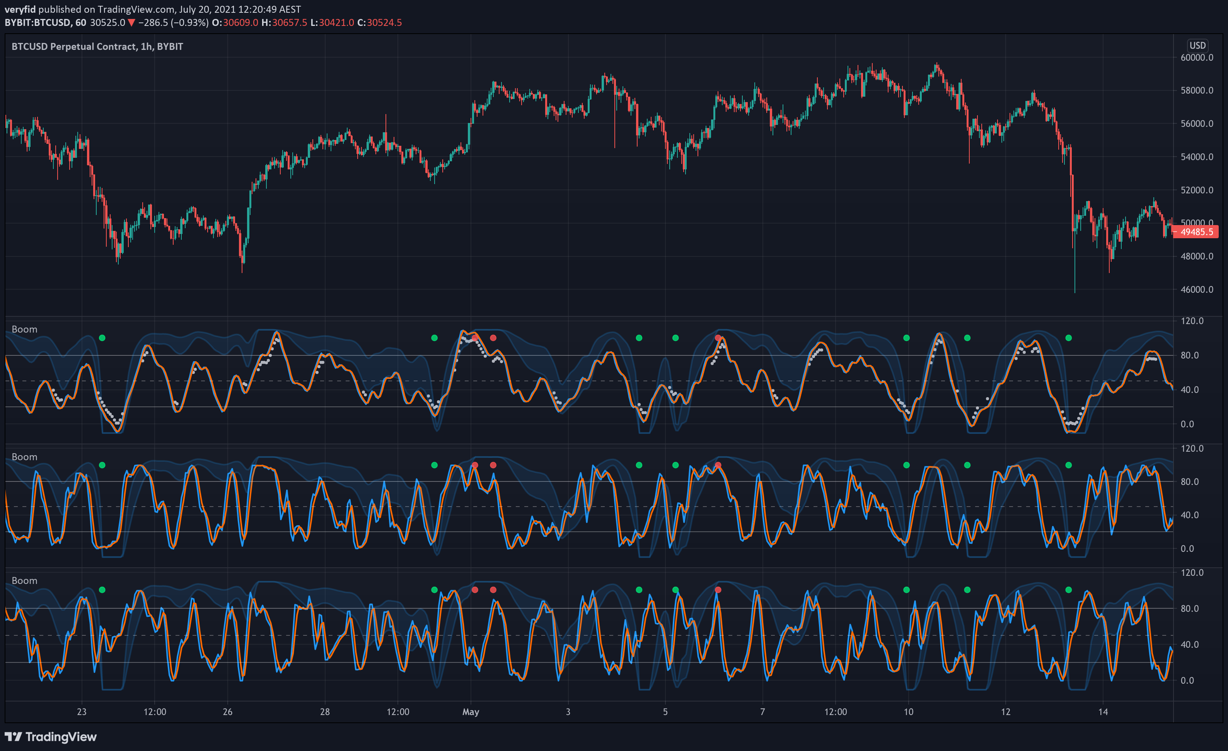Click the red down-triangle change indicator
This screenshot has height=751, width=1228.
(131, 22)
